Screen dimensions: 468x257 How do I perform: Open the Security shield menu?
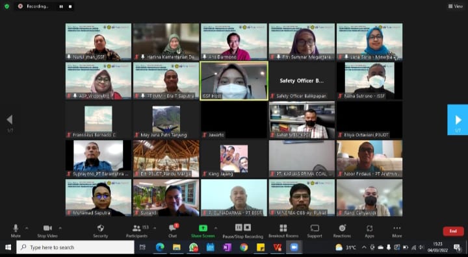[101, 231]
